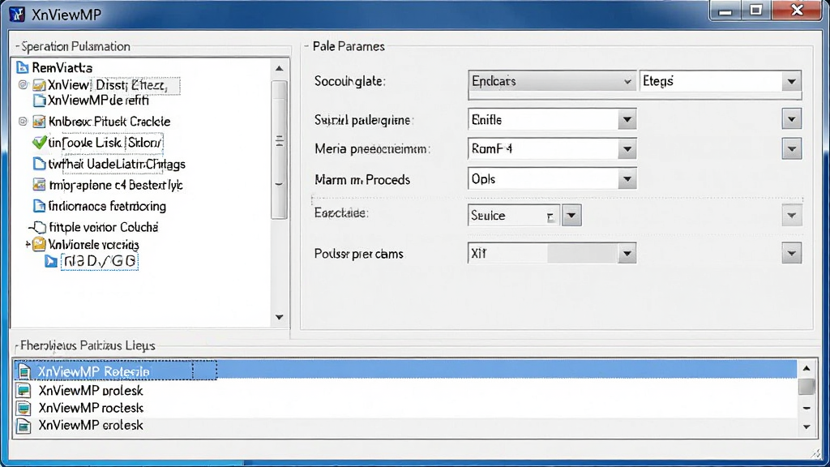This screenshot has width=830, height=467.
Task: Click the "Poussr prer cams" label
Action: pyautogui.click(x=359, y=254)
